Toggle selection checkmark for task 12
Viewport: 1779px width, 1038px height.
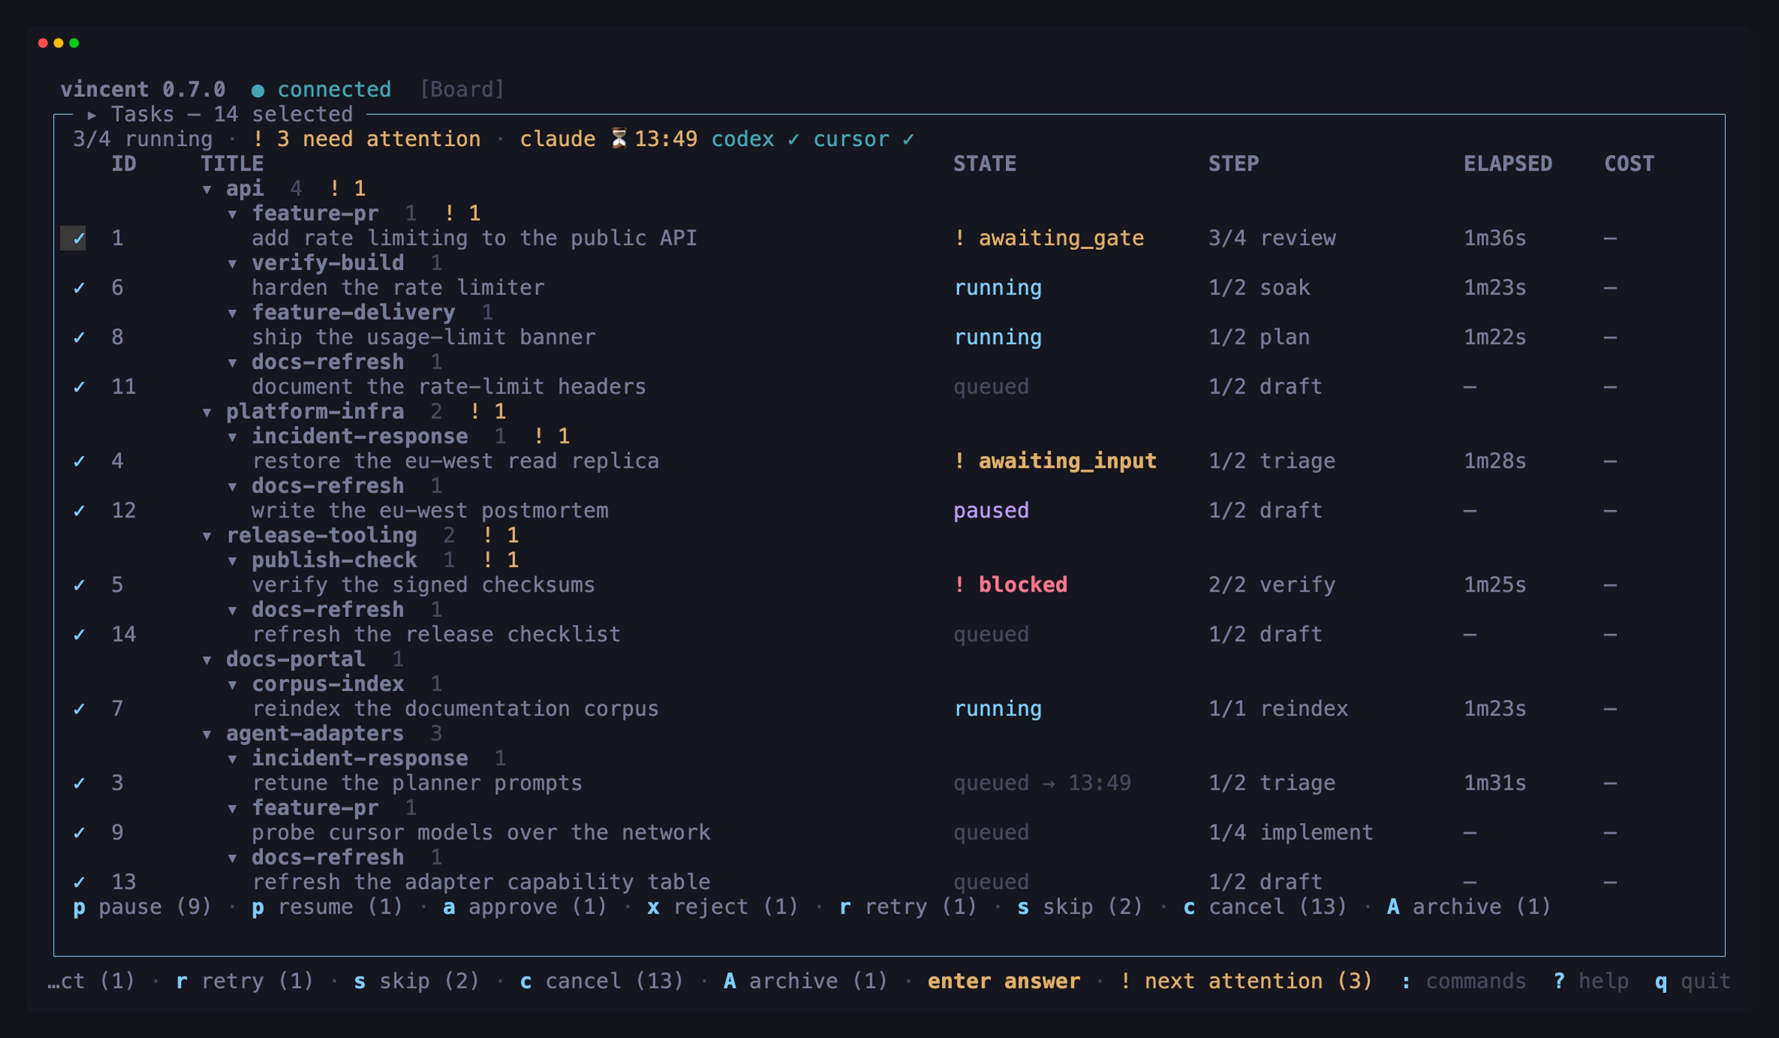coord(79,511)
